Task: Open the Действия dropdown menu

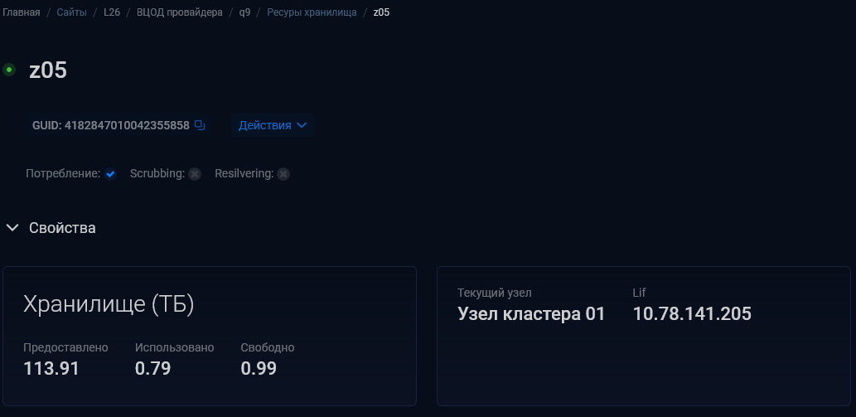Action: (x=273, y=125)
